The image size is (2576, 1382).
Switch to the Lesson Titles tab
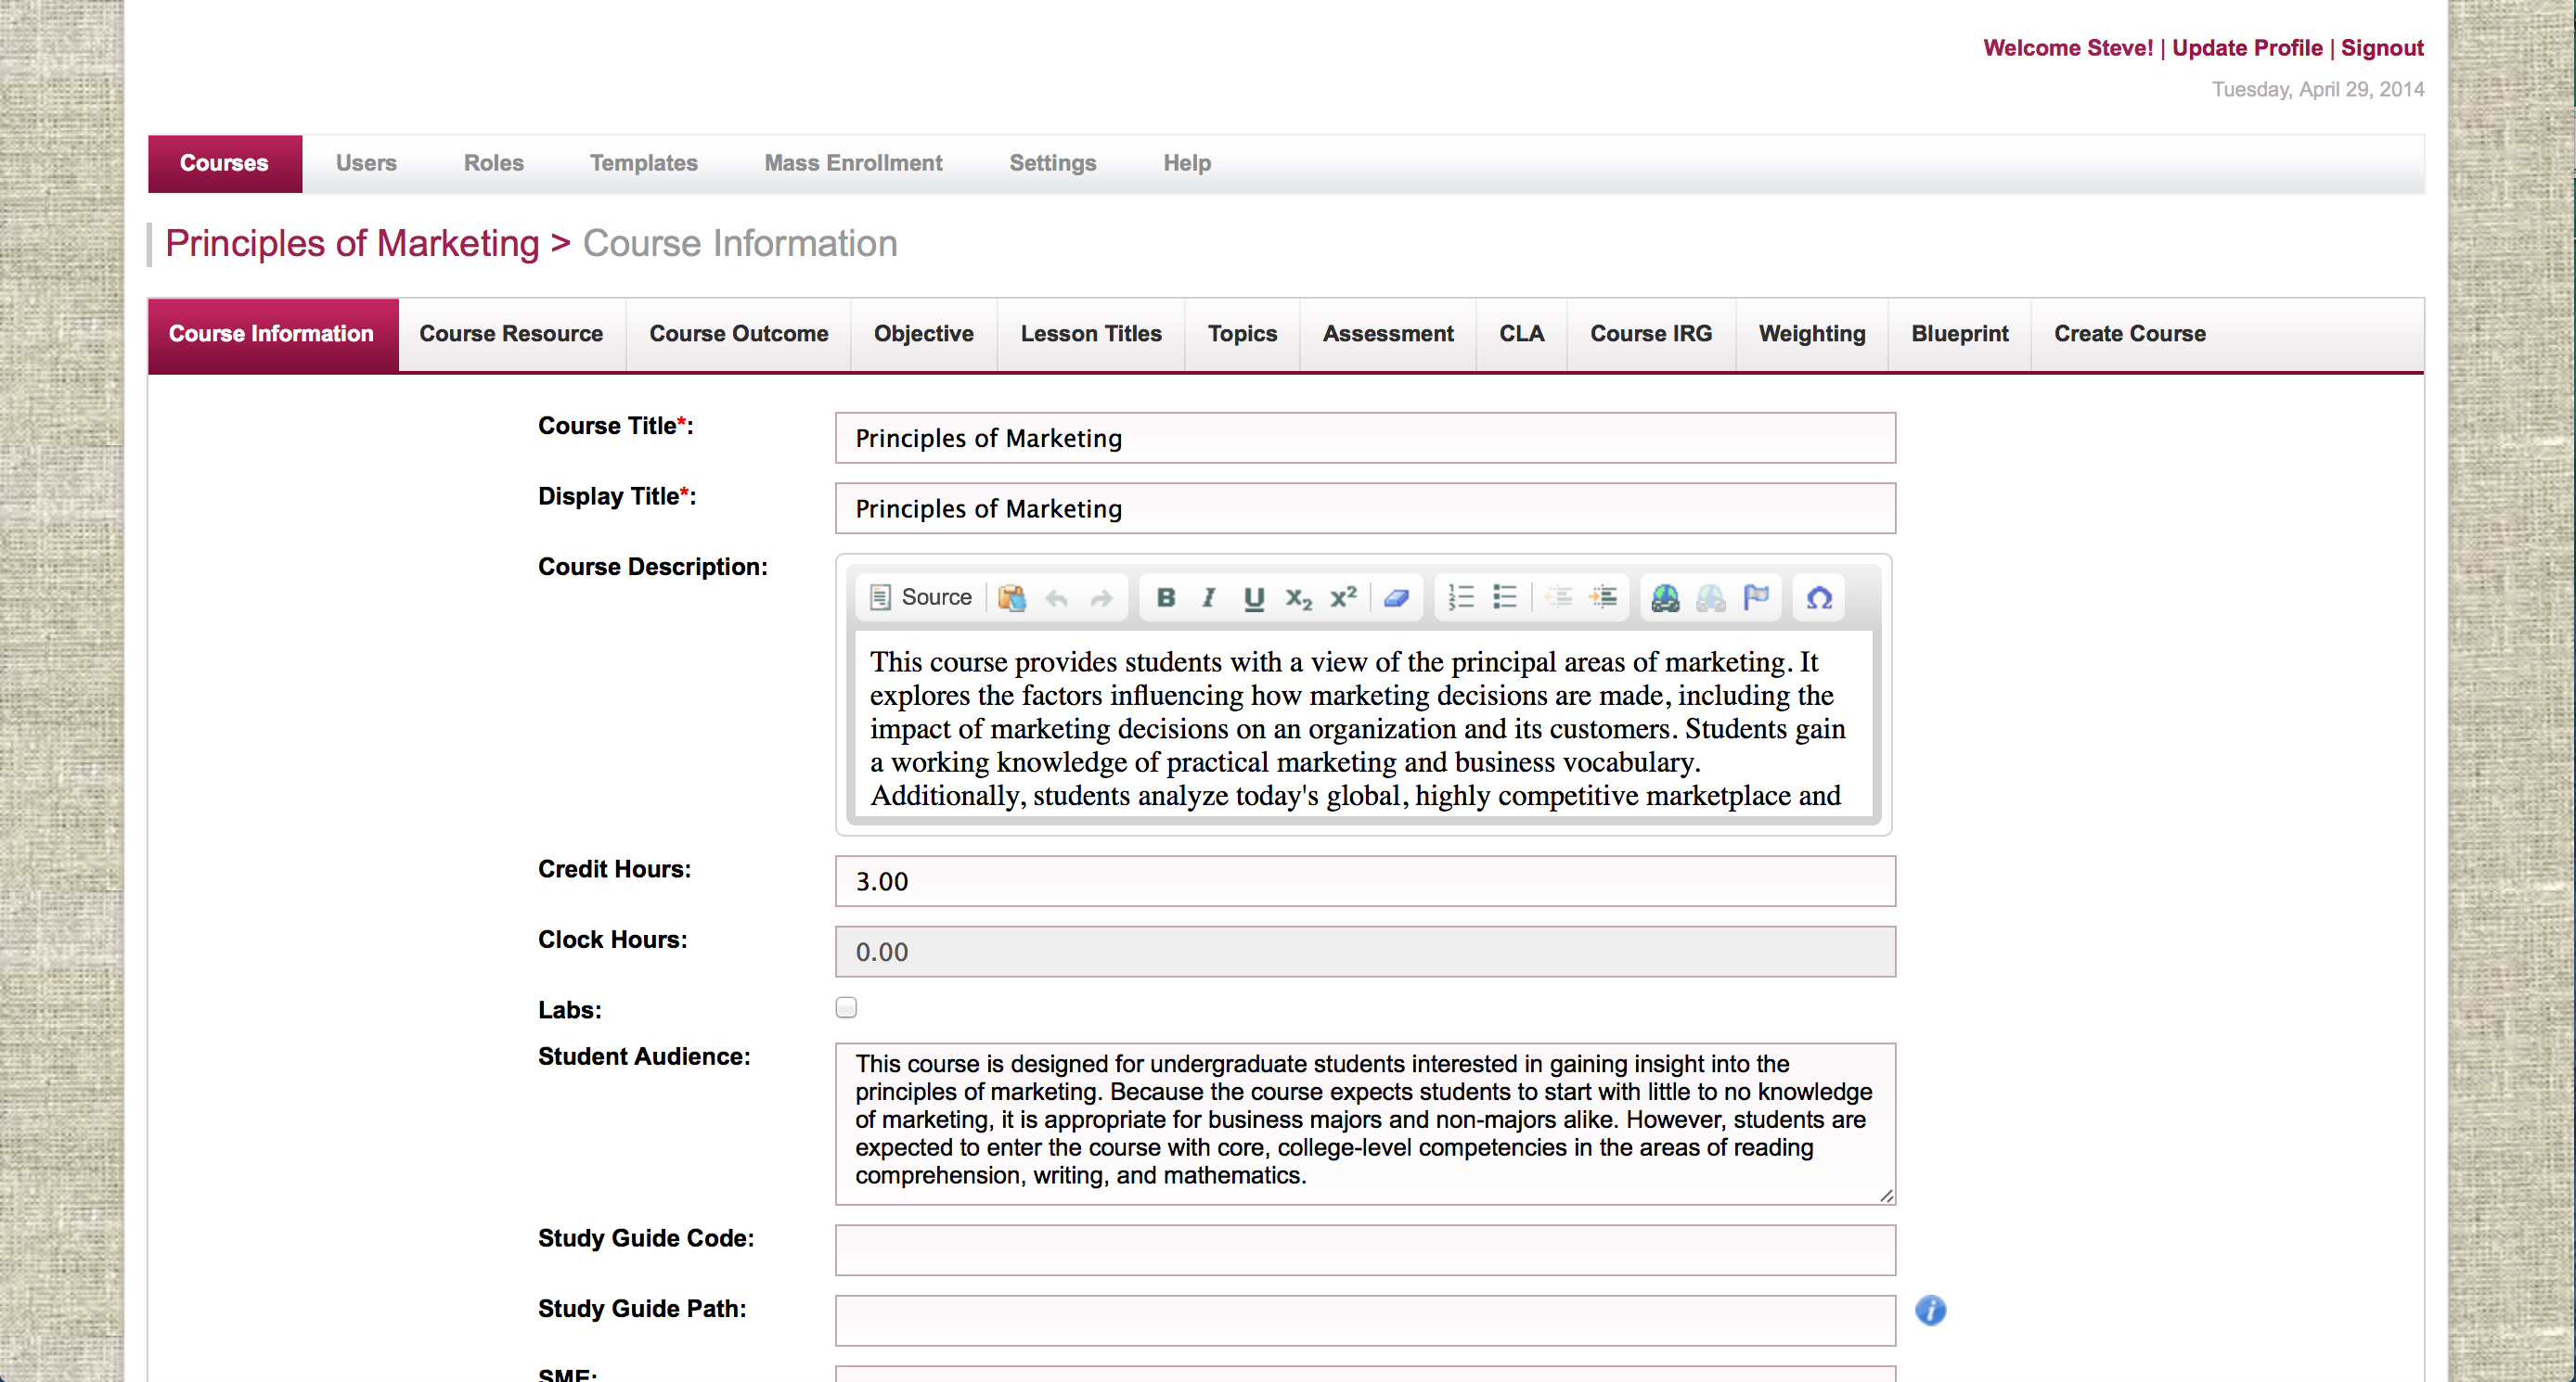click(1091, 334)
